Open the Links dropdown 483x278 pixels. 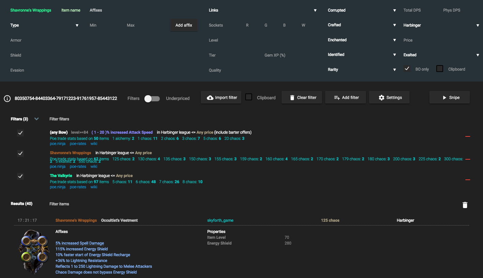click(263, 10)
